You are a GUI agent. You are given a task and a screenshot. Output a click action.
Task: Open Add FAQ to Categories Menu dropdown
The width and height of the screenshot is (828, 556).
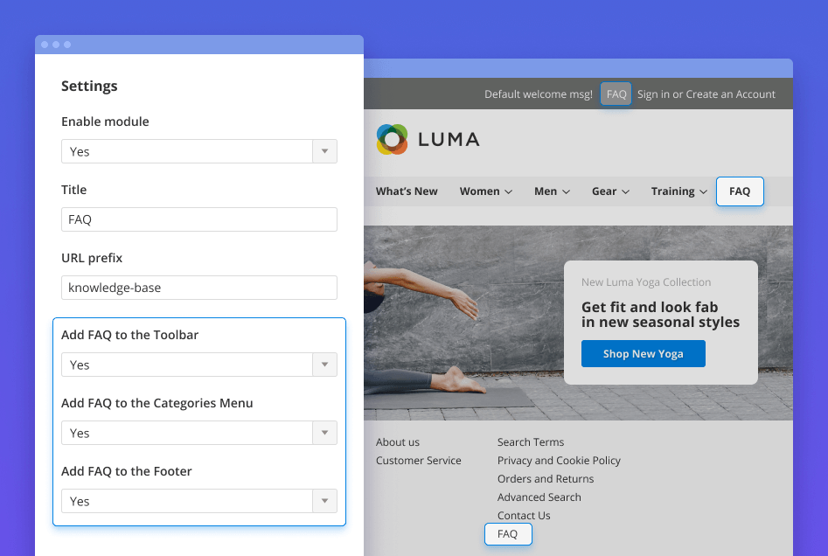tap(198, 433)
